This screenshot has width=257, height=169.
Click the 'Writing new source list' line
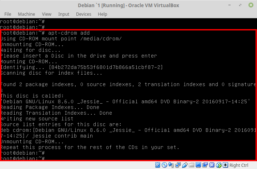click(37, 119)
